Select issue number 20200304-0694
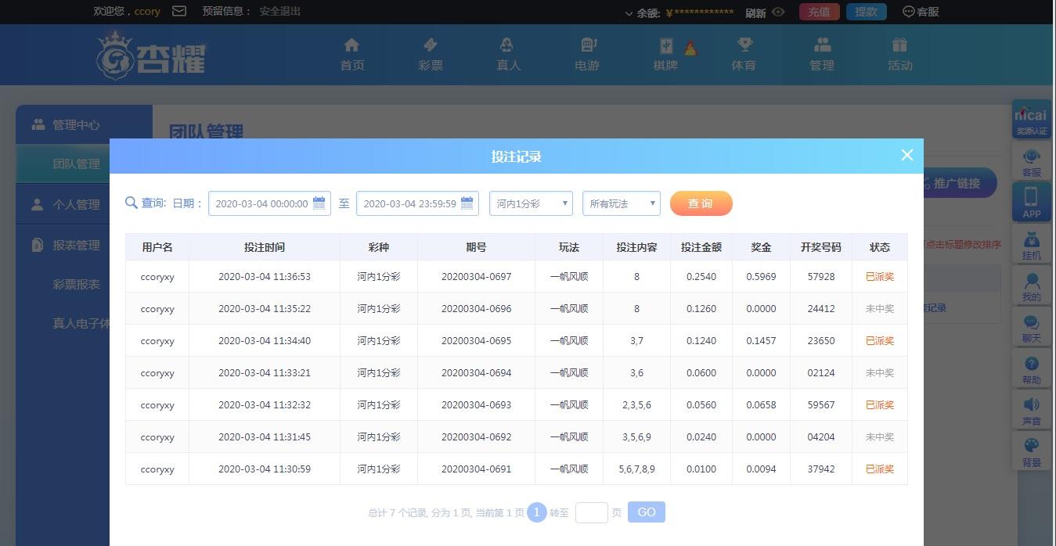Image resolution: width=1056 pixels, height=546 pixels. click(x=476, y=373)
